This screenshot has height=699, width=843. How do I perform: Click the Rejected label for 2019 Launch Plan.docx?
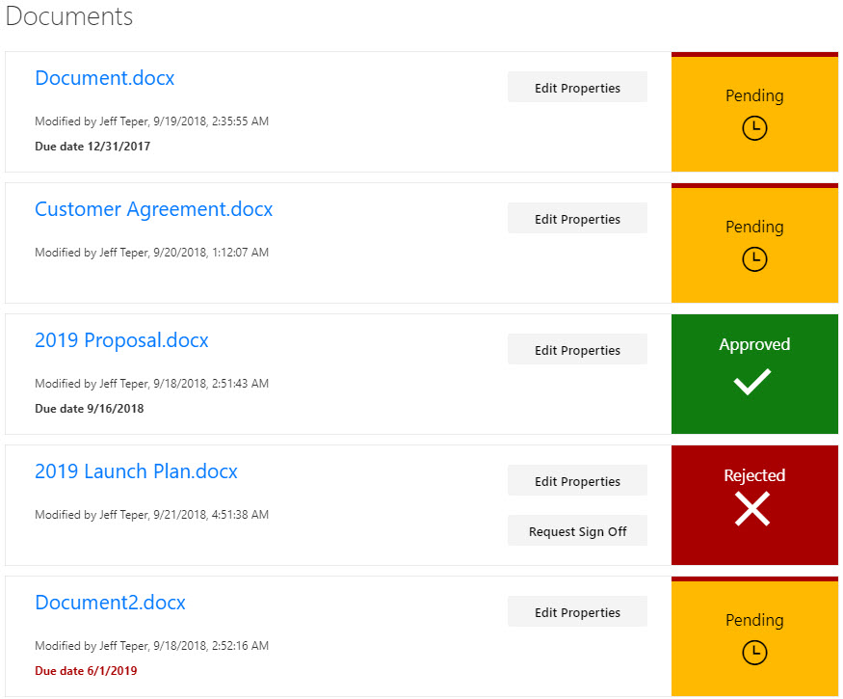tap(754, 475)
